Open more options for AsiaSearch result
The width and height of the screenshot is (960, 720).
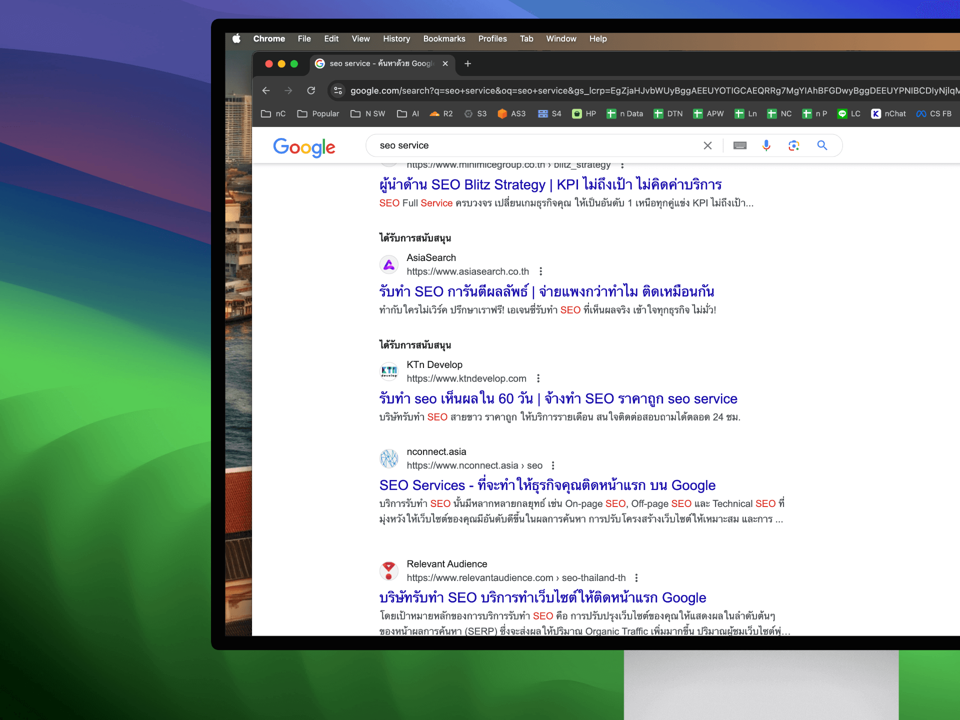pyautogui.click(x=540, y=271)
